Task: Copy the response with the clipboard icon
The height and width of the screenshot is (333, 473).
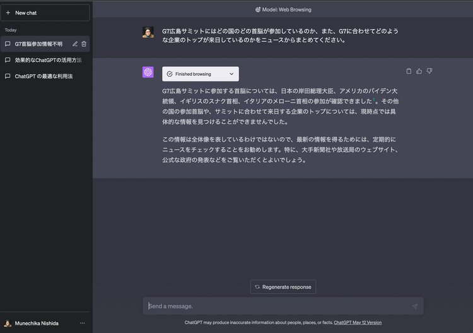Action: (x=409, y=71)
